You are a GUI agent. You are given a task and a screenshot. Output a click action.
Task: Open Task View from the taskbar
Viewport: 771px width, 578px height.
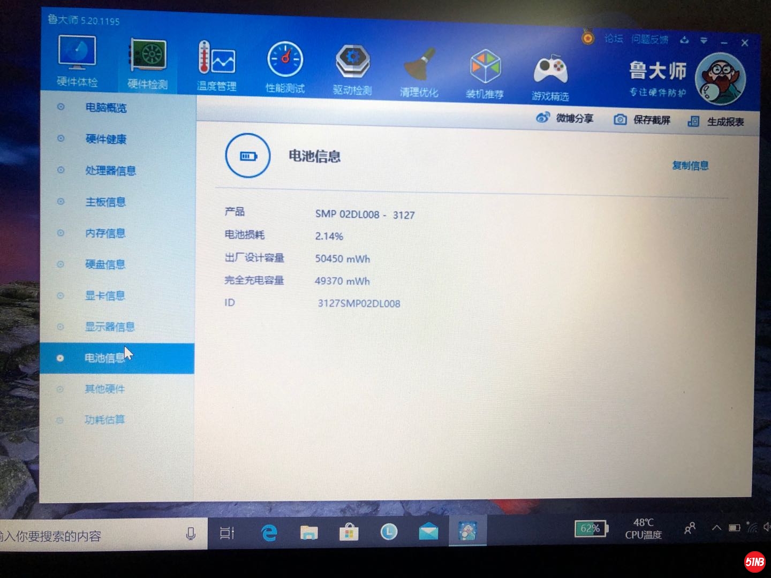coord(228,533)
